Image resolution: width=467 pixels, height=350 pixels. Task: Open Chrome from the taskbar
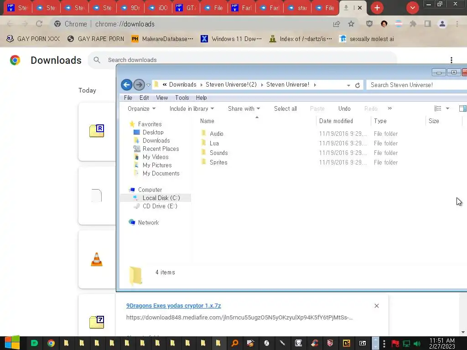click(x=51, y=343)
